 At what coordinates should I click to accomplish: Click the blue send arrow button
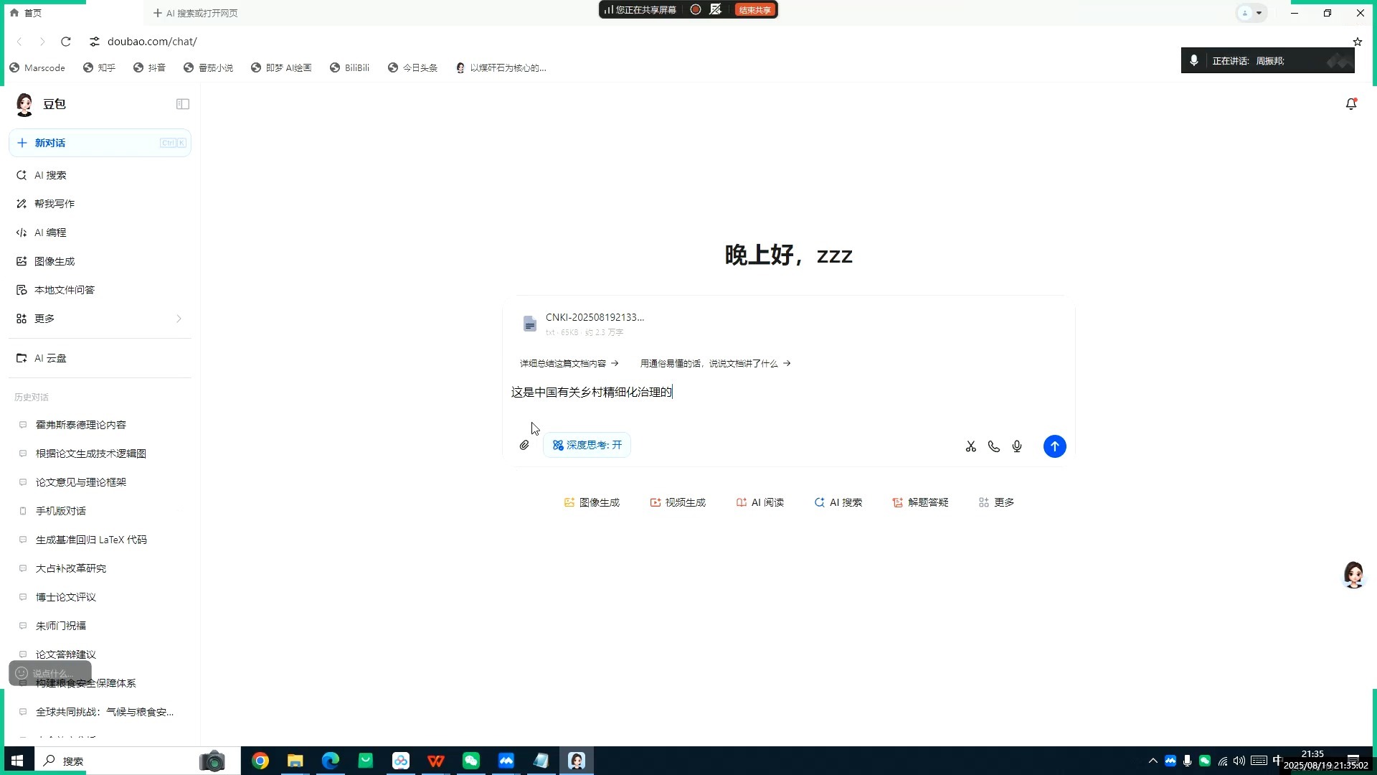point(1054,446)
